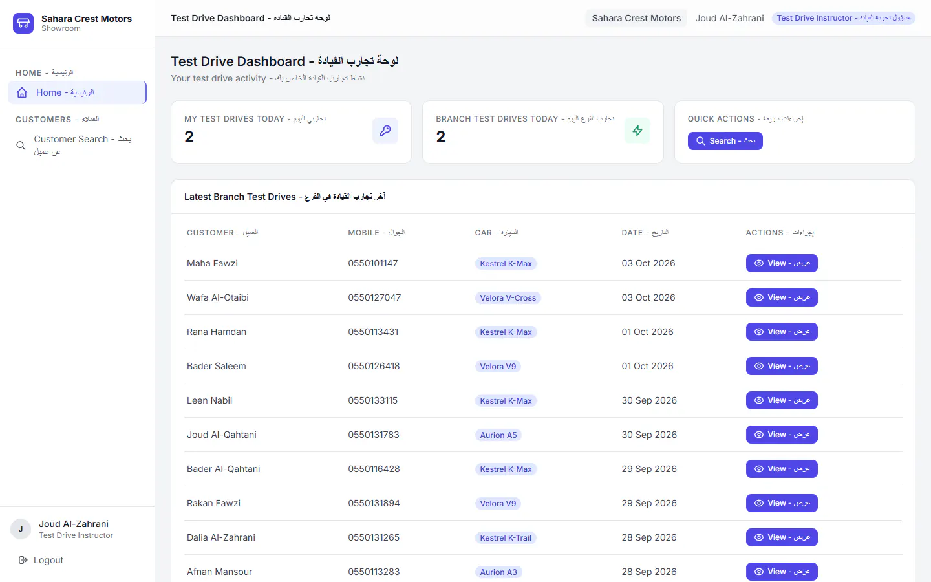The height and width of the screenshot is (582, 931).
Task: Click customer name Rakan Fawzi
Action: click(x=213, y=503)
